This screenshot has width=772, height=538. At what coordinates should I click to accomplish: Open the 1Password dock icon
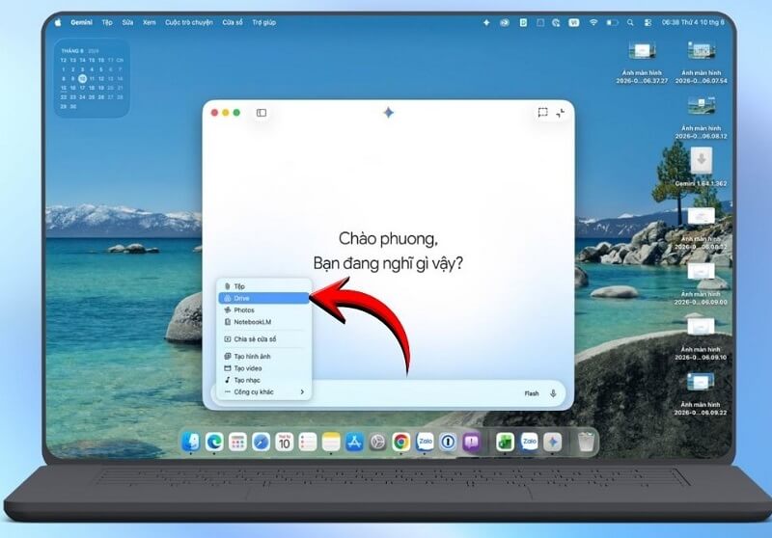[x=448, y=442]
